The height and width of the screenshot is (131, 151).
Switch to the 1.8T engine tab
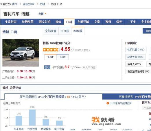tap(62, 57)
